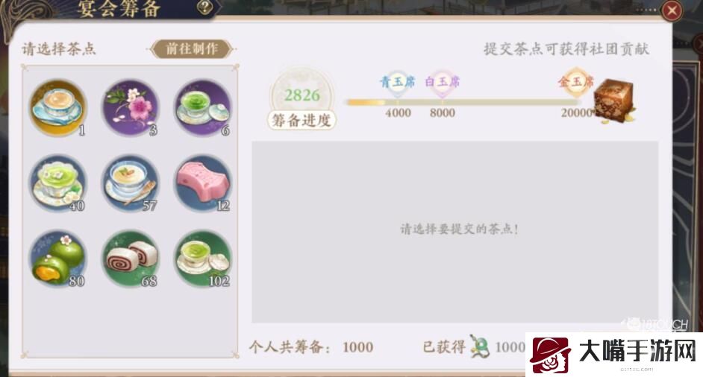Close the 宴会筹备 panel with X
Image resolution: width=703 pixels, height=377 pixels.
pos(672,10)
